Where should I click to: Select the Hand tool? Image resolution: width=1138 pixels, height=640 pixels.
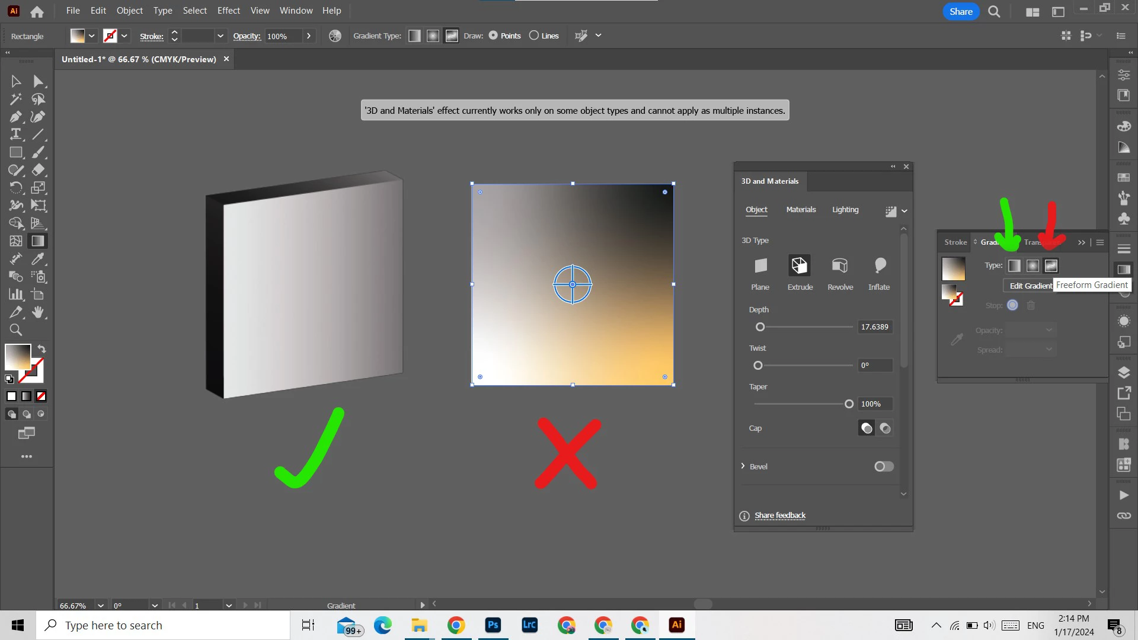pos(39,312)
